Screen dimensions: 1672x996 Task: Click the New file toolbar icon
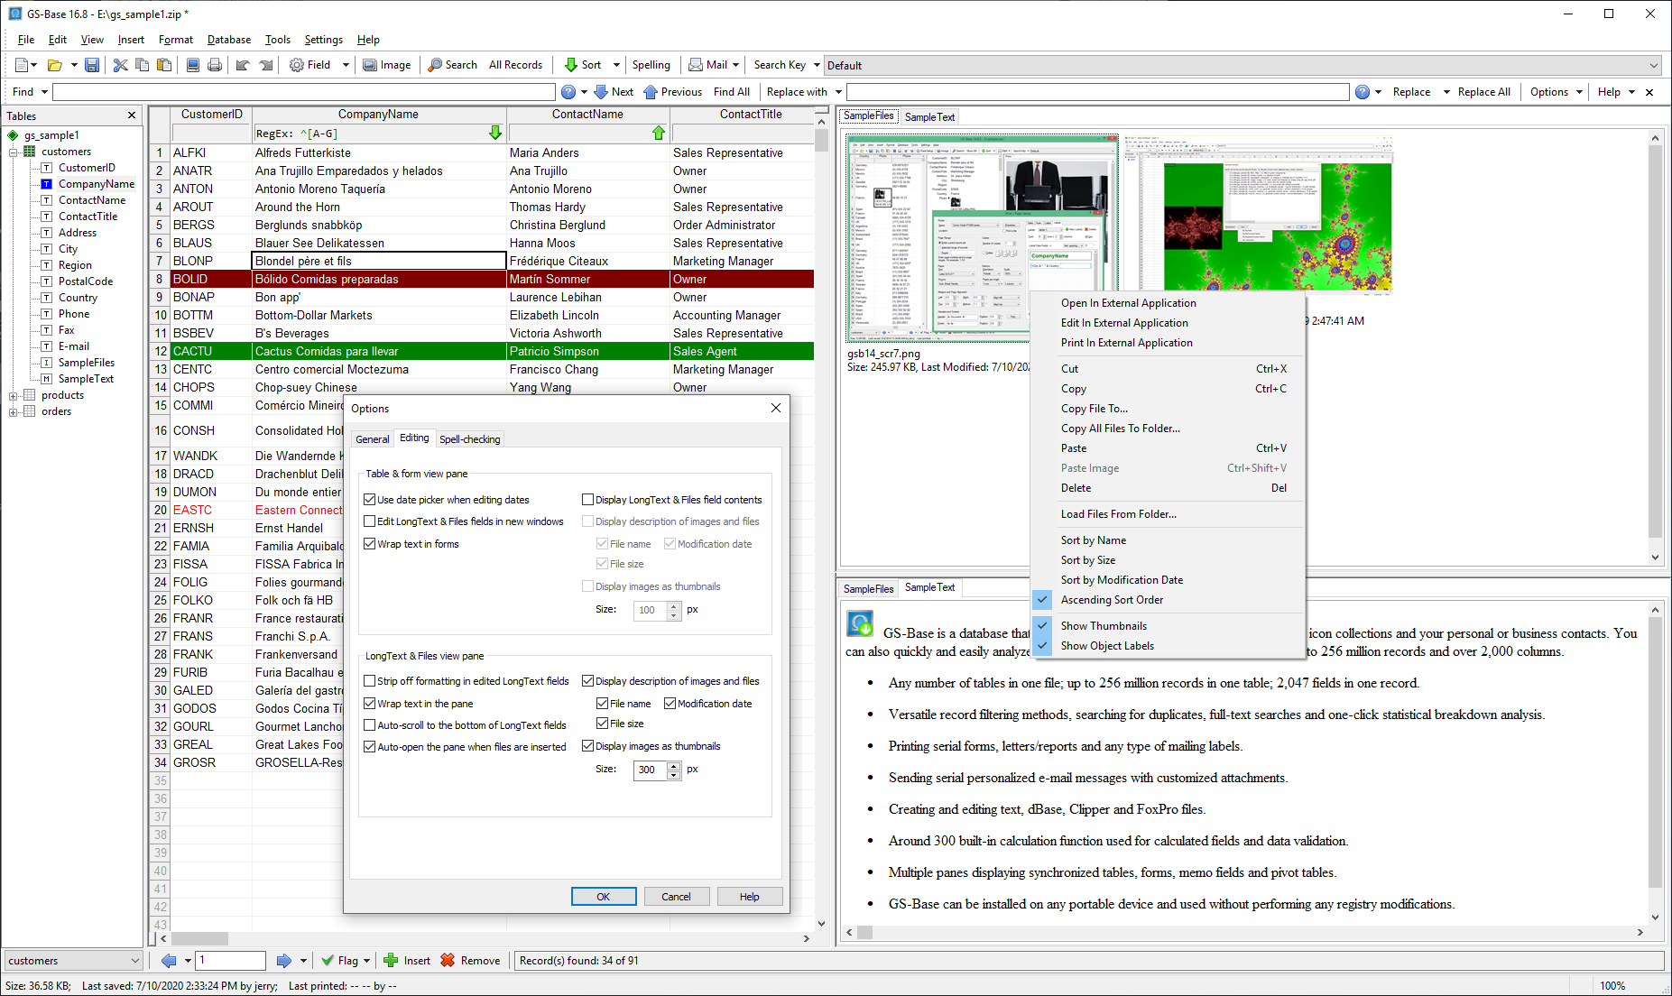pos(22,65)
